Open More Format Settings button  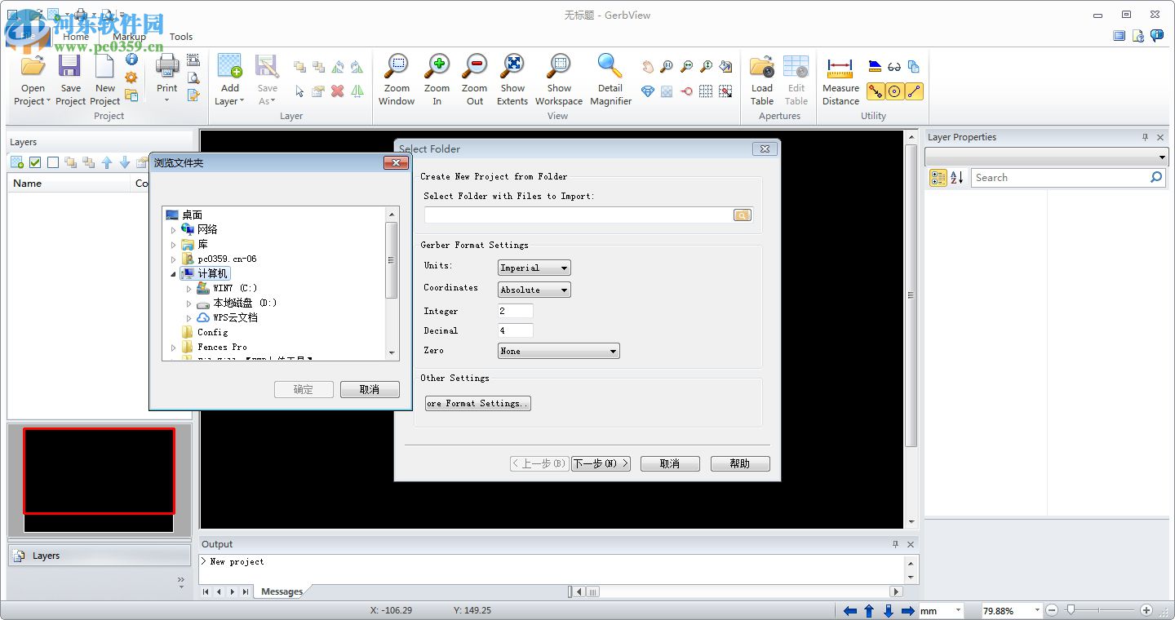pos(478,403)
